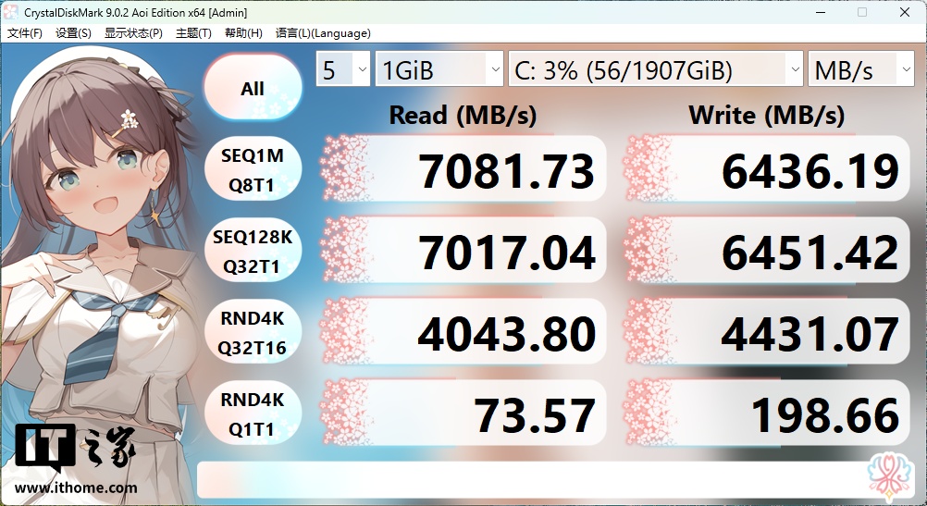Open the 主题(T) menu

(x=193, y=33)
